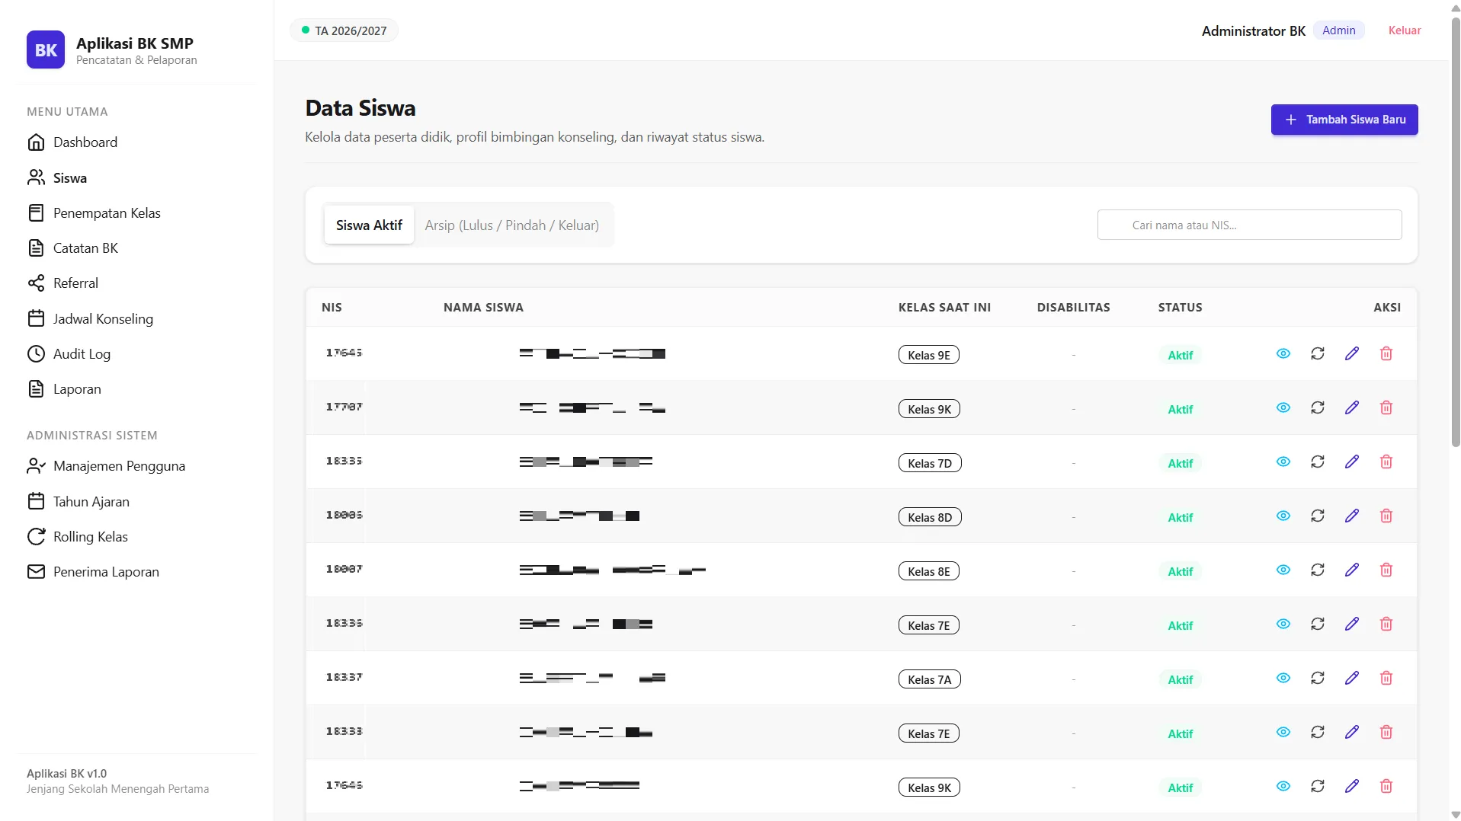Delete the student in Kelas 8E row
The height and width of the screenshot is (821, 1461).
(x=1386, y=570)
